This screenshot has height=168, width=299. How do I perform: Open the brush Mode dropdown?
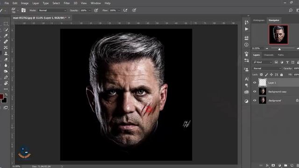52,10
